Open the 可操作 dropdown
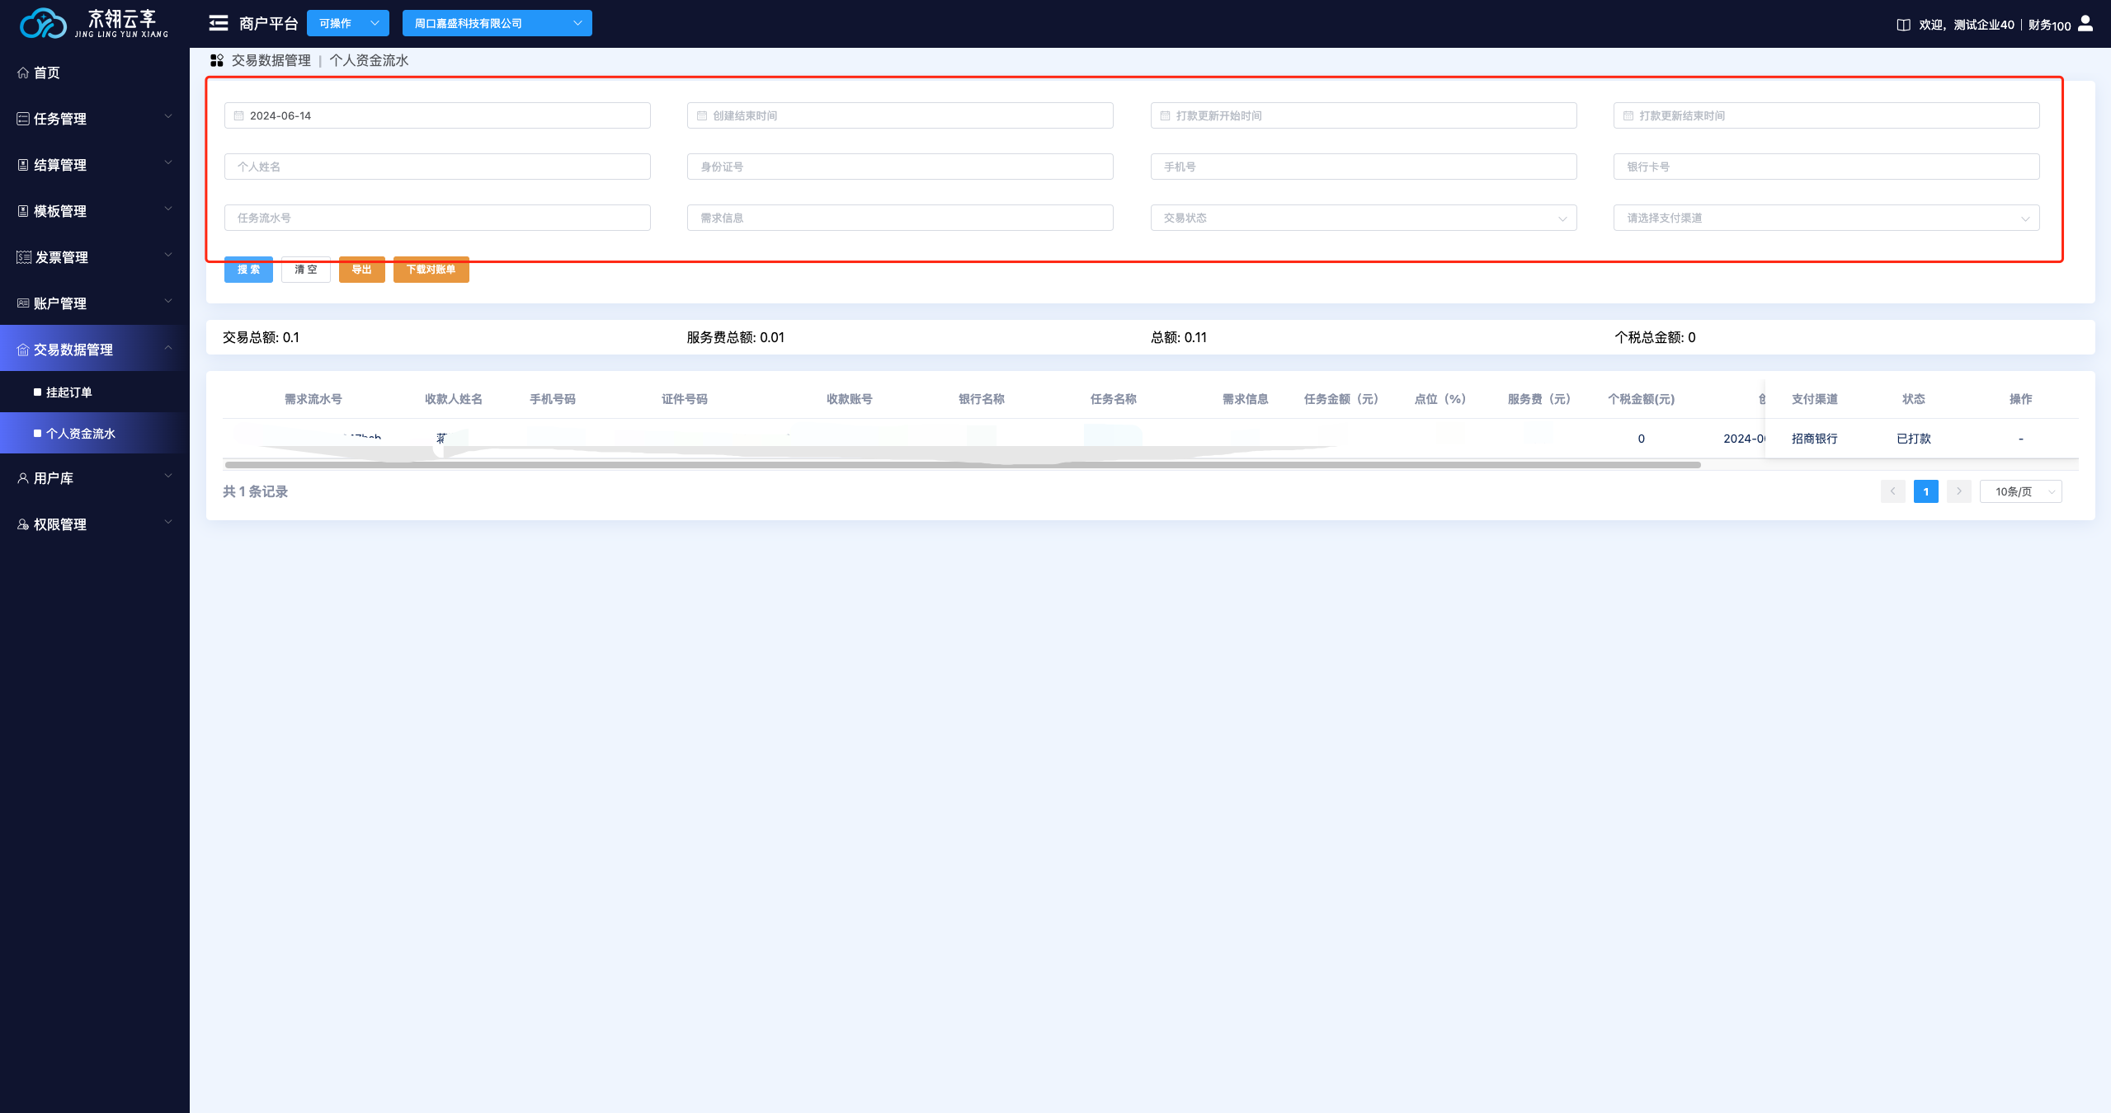The image size is (2111, 1113). 348,23
